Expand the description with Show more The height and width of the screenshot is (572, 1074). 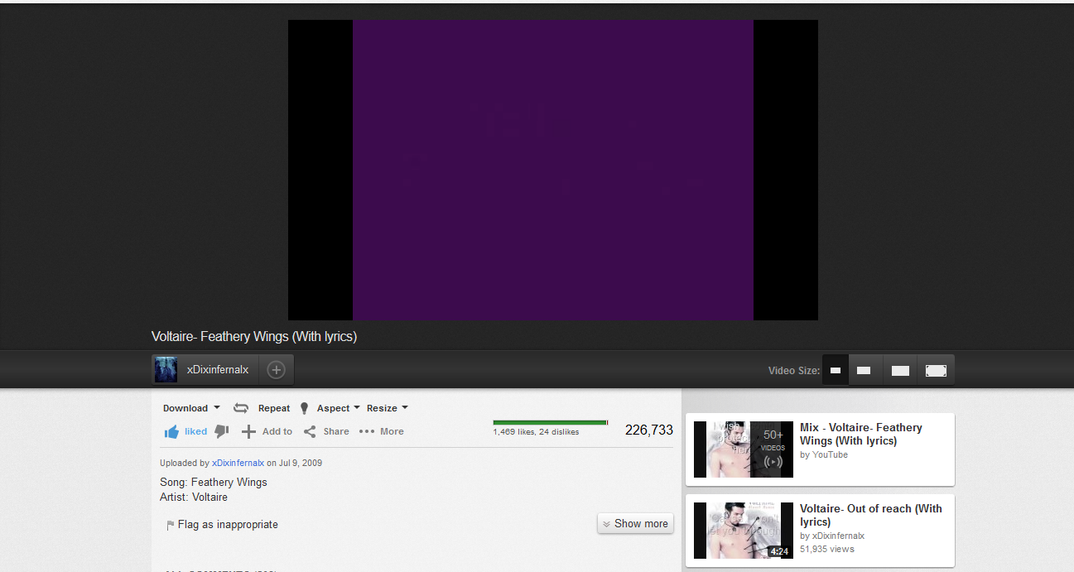[x=635, y=523]
